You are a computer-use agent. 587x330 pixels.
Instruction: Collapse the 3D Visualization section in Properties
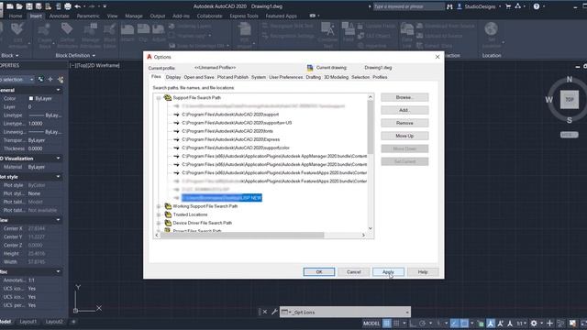[58, 159]
